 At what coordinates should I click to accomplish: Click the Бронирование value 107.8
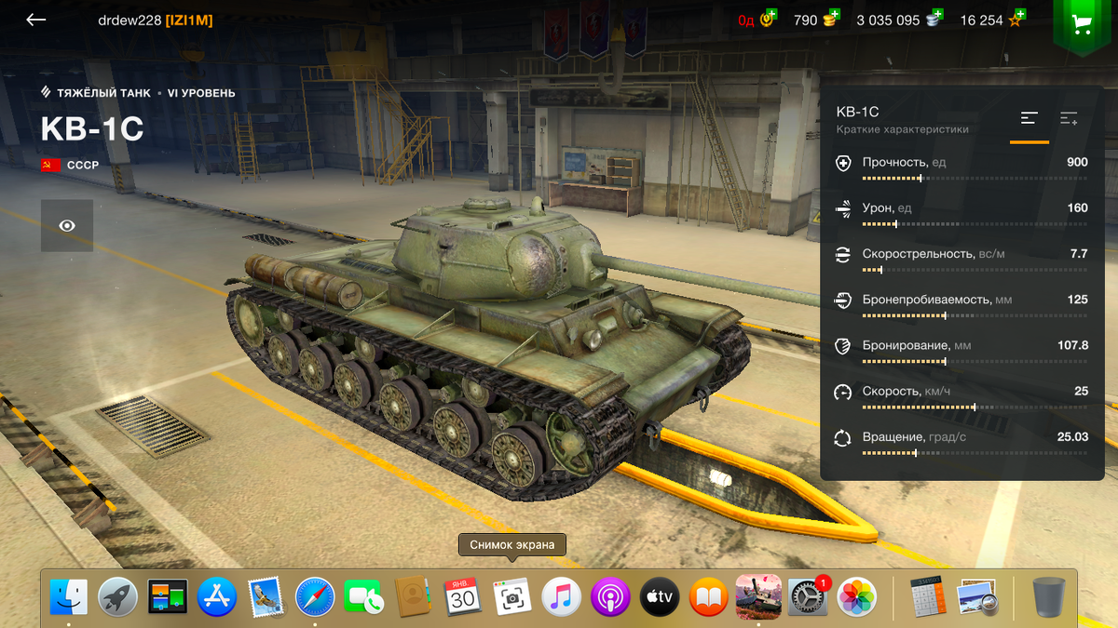click(1072, 345)
